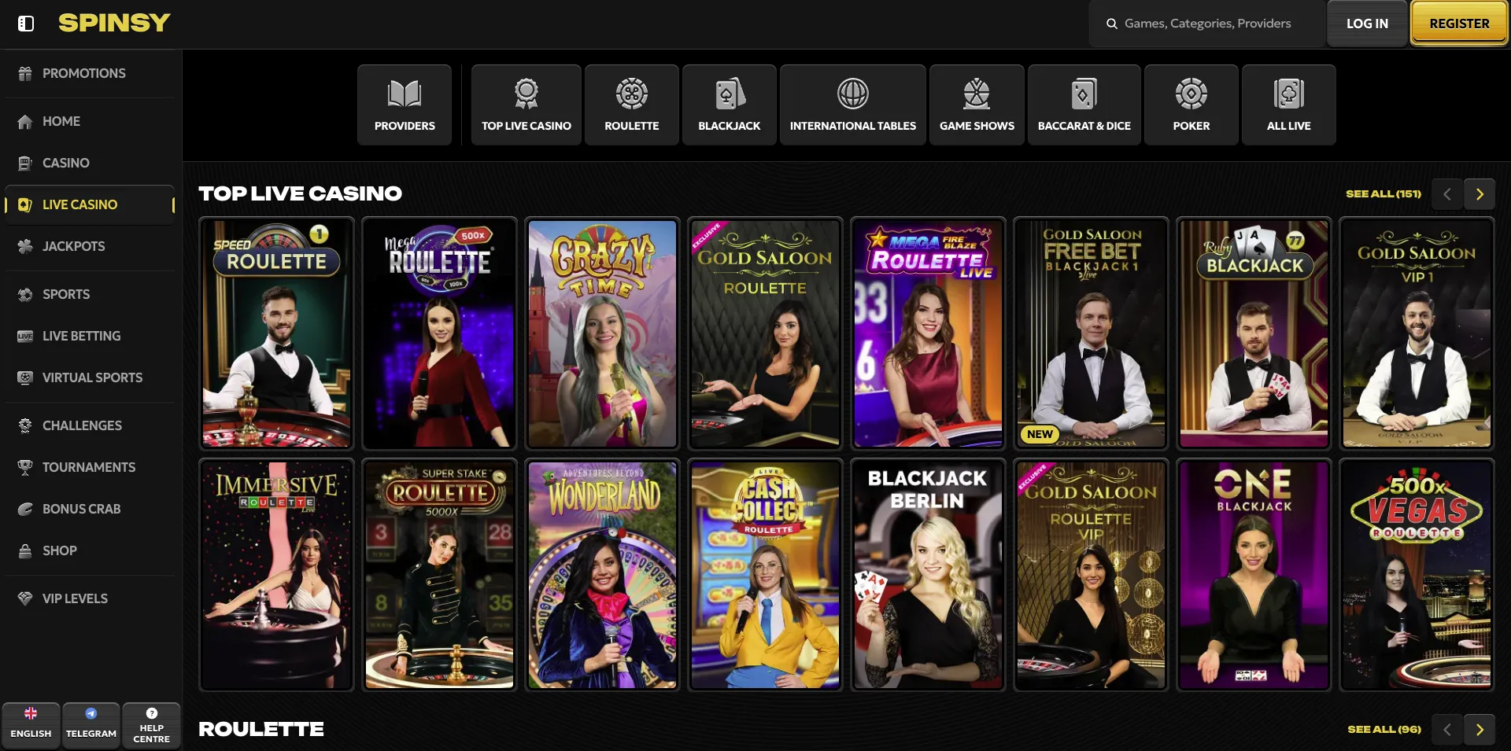The height and width of the screenshot is (751, 1511).
Task: Click the search magnifier icon
Action: click(x=1112, y=24)
